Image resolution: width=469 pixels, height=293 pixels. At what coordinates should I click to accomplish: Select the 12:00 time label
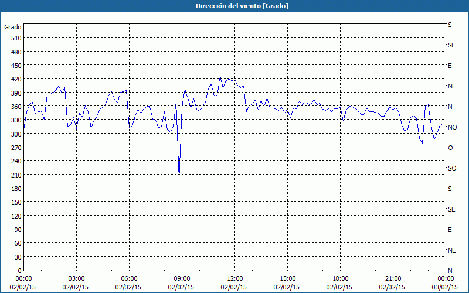[235, 279]
